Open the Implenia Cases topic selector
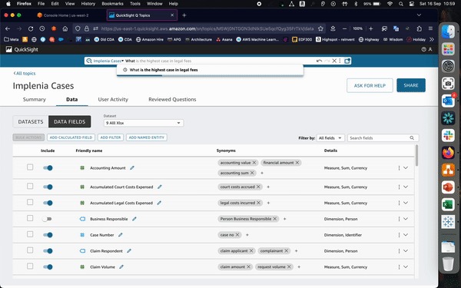This screenshot has width=461, height=288. click(x=108, y=61)
